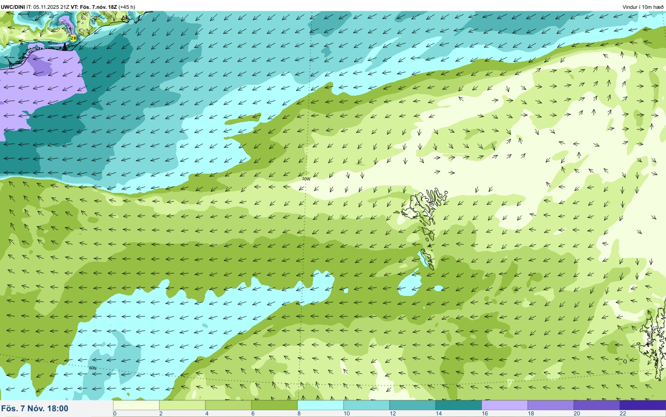Select the 10–12 aqua legend swatch
Viewport: 666px width, 417px height.
366,405
